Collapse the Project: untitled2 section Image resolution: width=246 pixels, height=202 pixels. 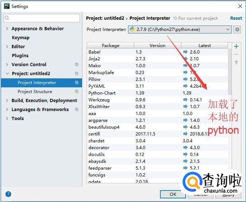pos(7,73)
